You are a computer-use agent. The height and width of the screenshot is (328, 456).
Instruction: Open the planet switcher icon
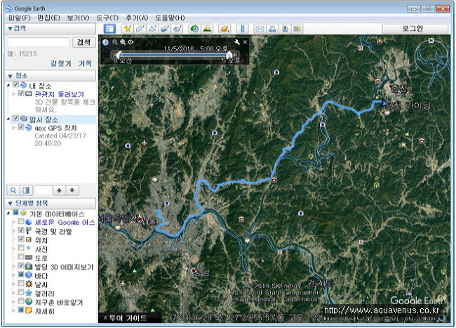pyautogui.click(x=224, y=29)
